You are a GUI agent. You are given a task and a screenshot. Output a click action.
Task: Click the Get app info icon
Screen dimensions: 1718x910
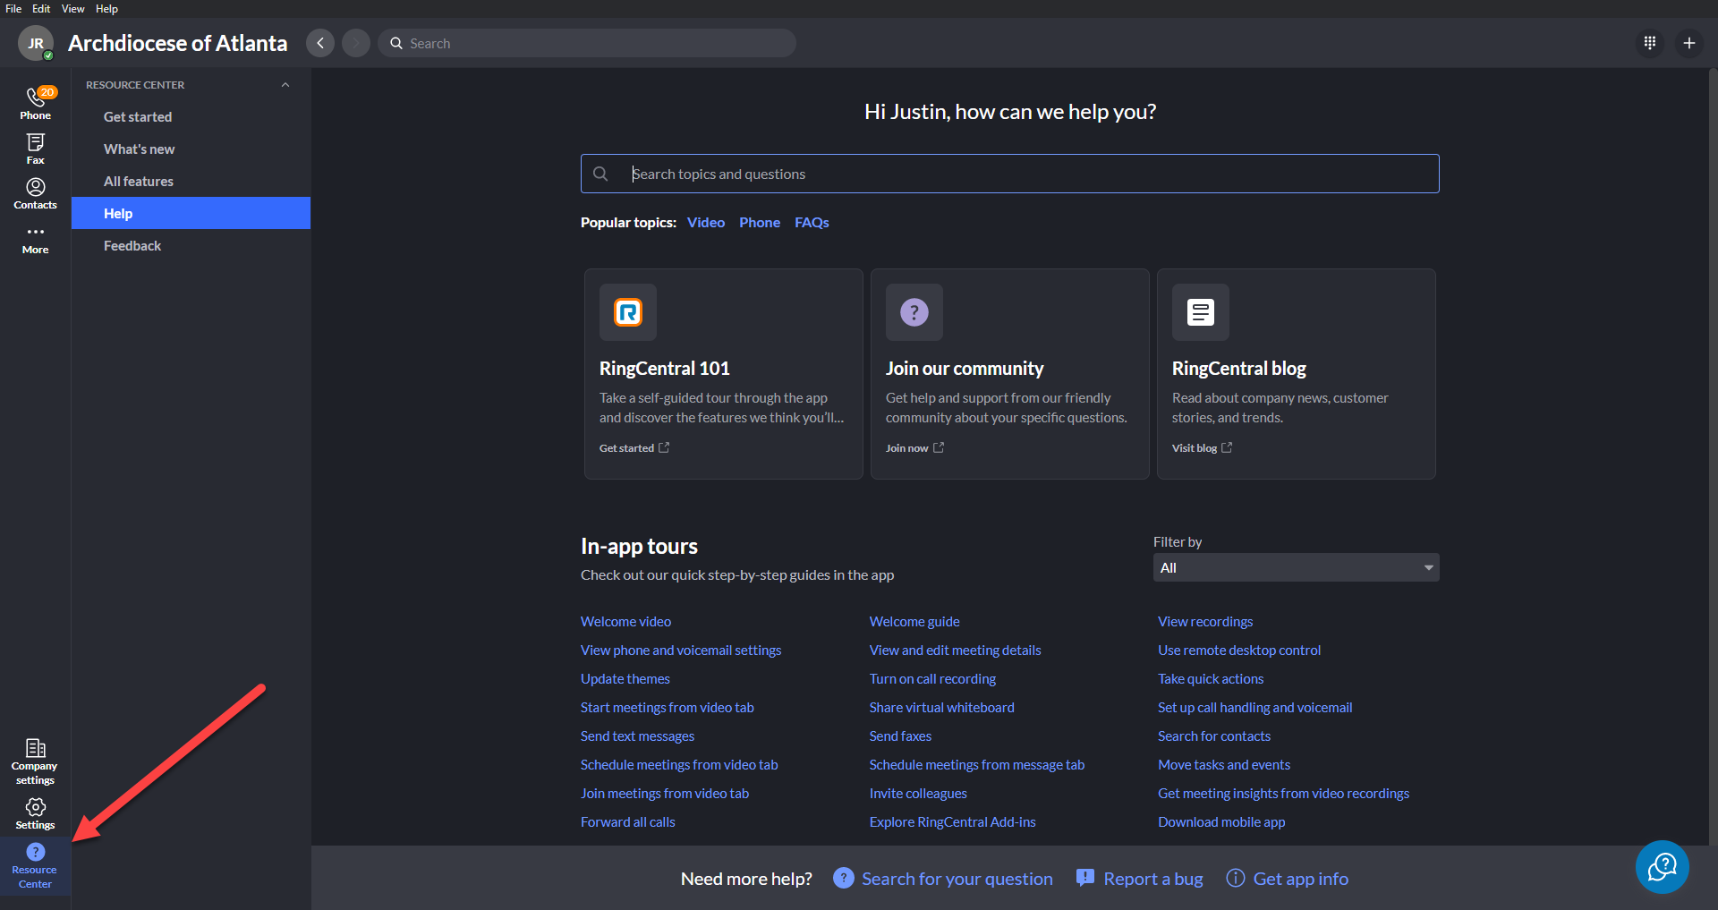[1236, 878]
